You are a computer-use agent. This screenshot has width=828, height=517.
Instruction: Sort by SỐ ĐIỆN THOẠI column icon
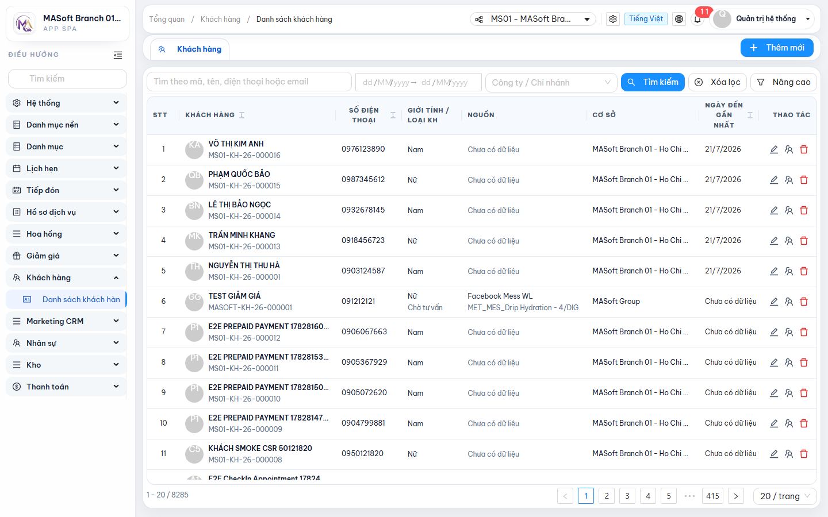tap(393, 115)
